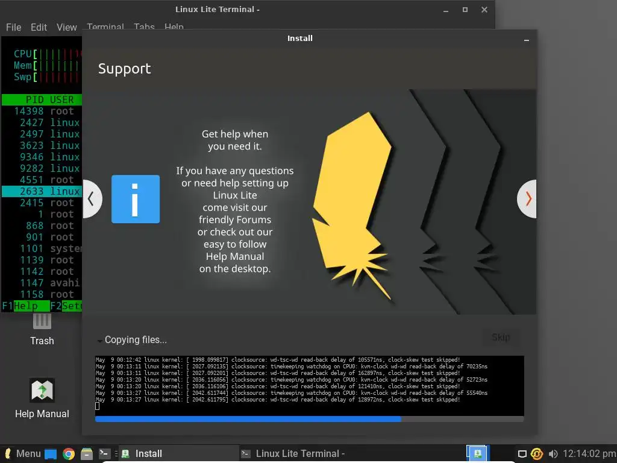The height and width of the screenshot is (463, 617).
Task: Maximize the Linux Lite Terminal window
Action: [x=465, y=10]
